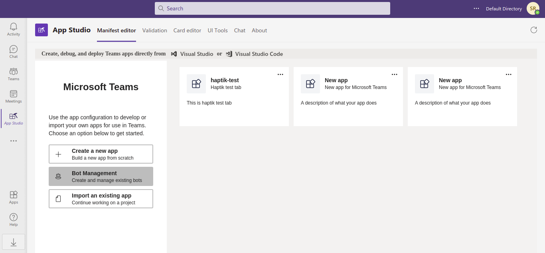
Task: Click Import an existing app button
Action: tap(101, 199)
